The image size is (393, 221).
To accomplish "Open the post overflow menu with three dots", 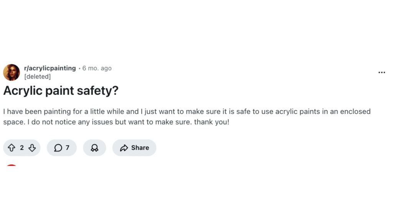I will point(382,72).
